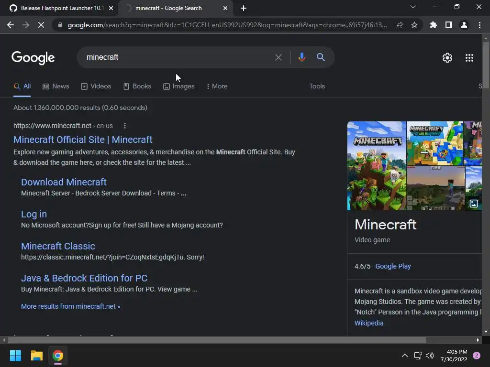Switch to the Books tab

[x=137, y=86]
